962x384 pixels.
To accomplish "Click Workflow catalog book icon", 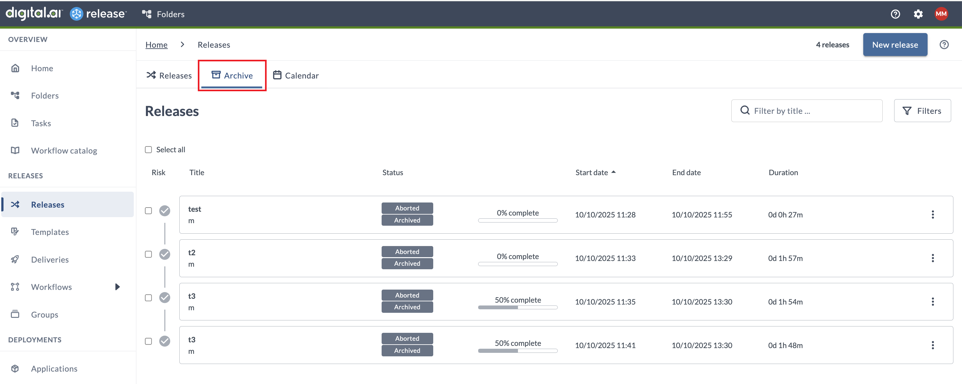I will [x=15, y=151].
